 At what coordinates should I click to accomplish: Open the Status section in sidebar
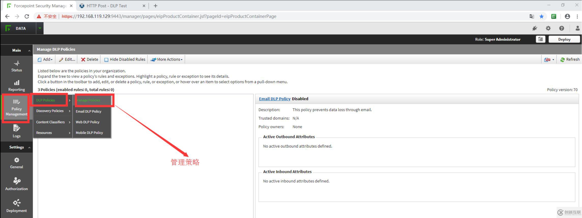17,66
